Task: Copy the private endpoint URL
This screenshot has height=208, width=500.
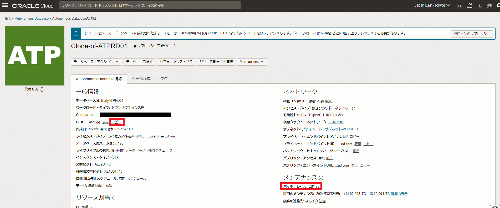Action: pos(368,144)
